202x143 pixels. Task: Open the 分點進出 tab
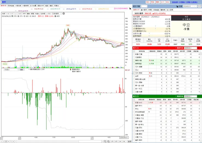[156, 10]
